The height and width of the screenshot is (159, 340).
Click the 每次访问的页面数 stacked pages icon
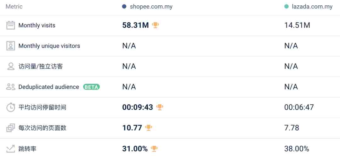pos(11,128)
